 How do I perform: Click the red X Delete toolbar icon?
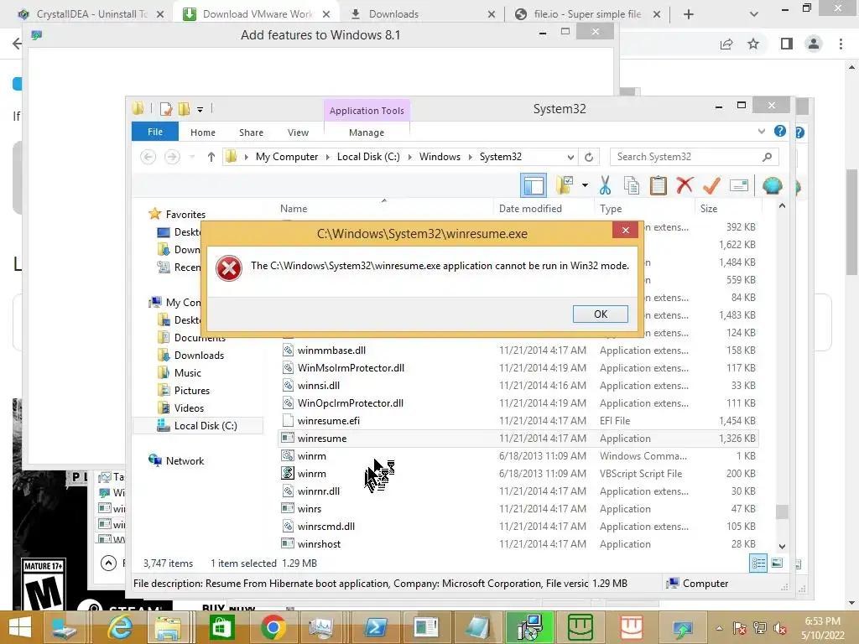pyautogui.click(x=685, y=185)
